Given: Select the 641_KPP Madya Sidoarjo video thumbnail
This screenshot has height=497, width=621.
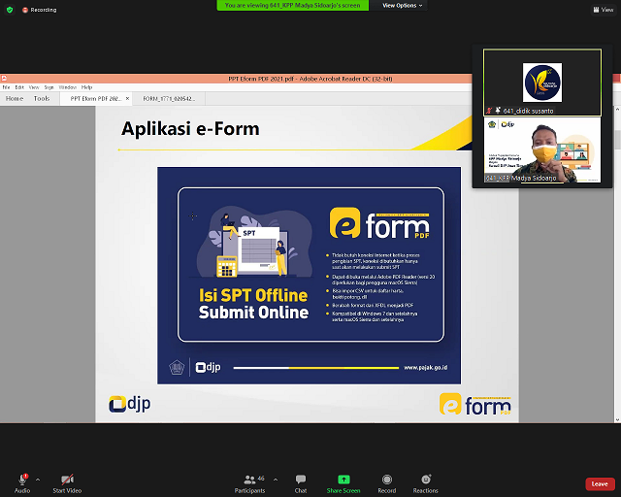Looking at the screenshot, I should (542, 149).
